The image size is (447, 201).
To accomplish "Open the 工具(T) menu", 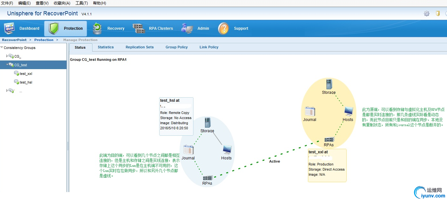I will click(82, 3).
